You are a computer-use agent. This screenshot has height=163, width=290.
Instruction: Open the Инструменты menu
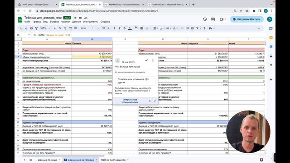[91, 22]
